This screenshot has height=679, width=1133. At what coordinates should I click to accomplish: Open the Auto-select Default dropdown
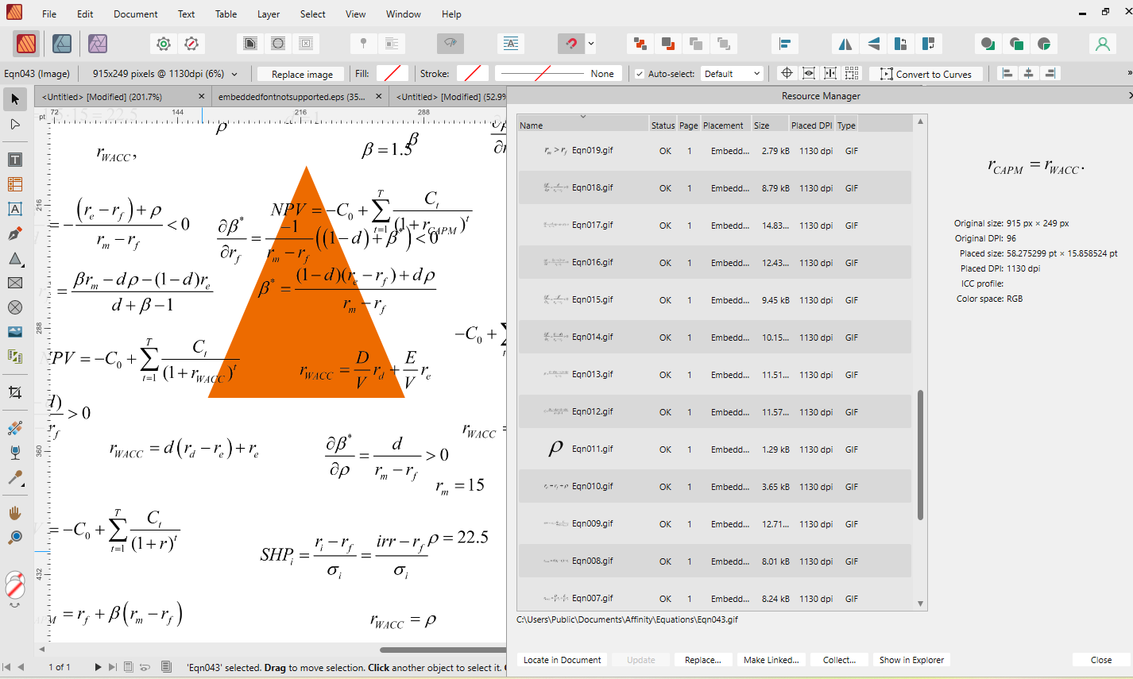[x=732, y=74]
